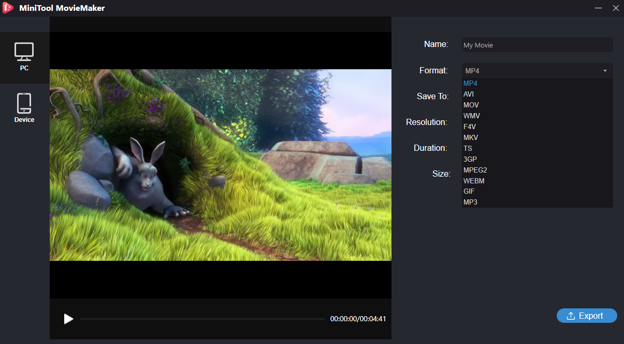Choose 3GP from the format list
The width and height of the screenshot is (624, 344).
pyautogui.click(x=537, y=159)
